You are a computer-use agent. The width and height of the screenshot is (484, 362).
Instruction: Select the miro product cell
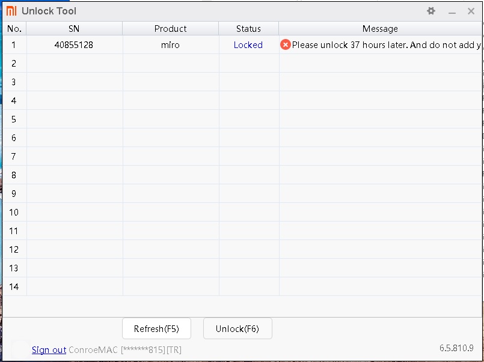[170, 45]
